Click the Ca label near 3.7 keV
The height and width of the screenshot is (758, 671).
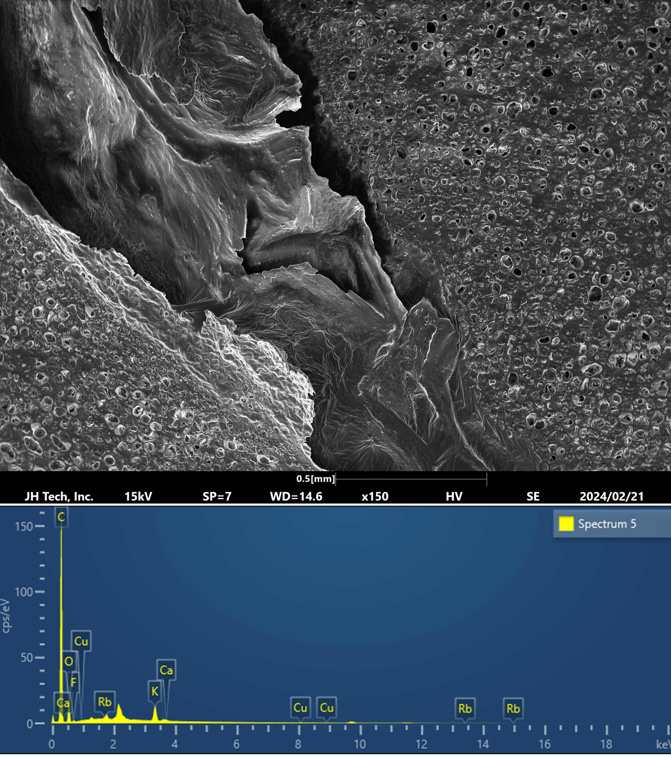coord(166,670)
